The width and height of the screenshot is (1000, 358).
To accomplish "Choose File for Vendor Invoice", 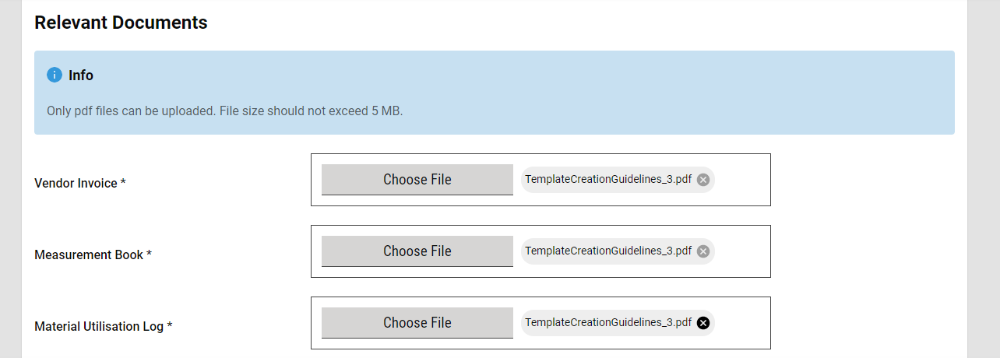I will [417, 180].
